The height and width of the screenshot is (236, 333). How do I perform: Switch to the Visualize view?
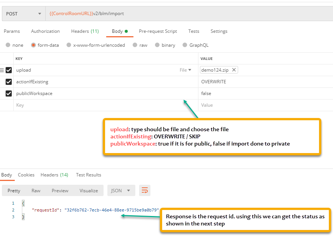pos(89,191)
